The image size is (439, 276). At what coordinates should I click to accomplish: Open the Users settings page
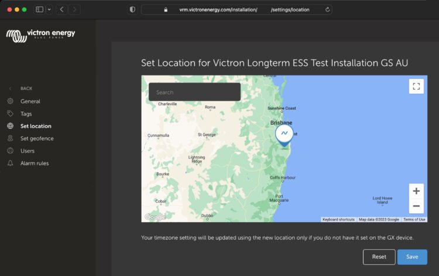pos(28,151)
